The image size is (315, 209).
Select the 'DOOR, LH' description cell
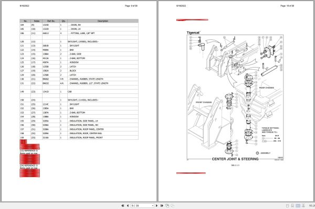point(103,29)
